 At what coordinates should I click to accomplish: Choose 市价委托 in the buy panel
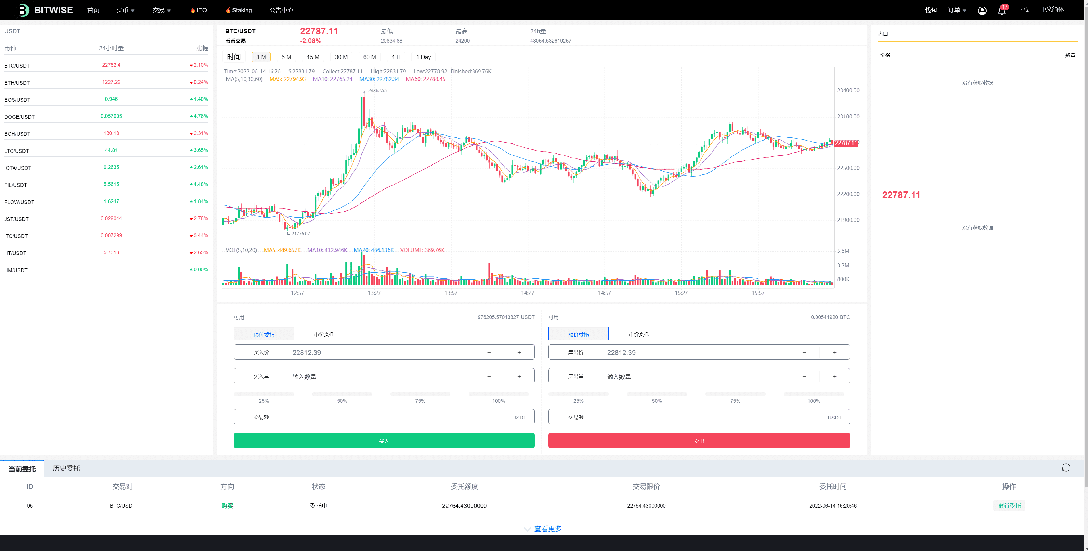[x=324, y=334]
